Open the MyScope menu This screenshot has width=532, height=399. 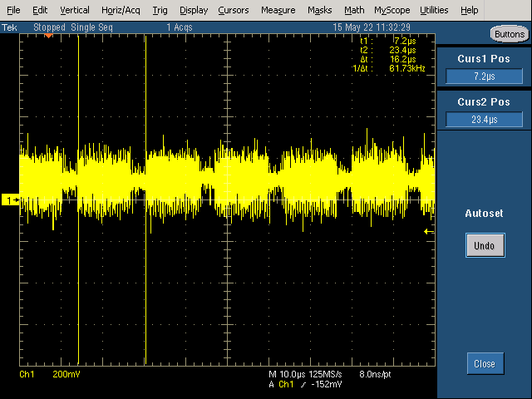392,10
